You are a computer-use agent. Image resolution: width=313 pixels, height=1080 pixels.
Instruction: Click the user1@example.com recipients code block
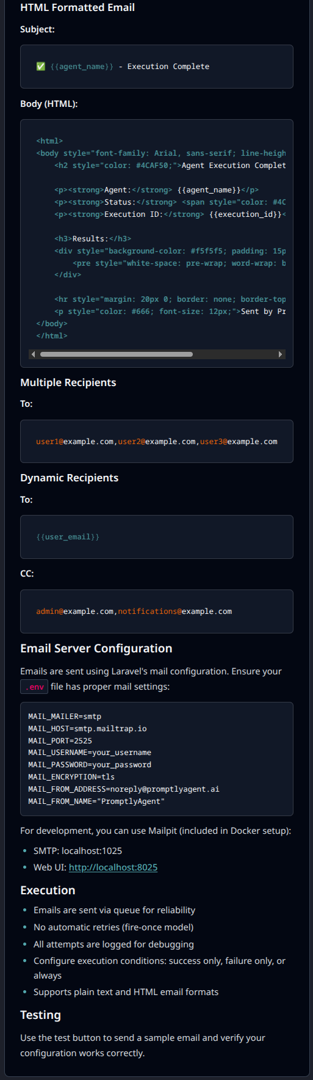157,442
